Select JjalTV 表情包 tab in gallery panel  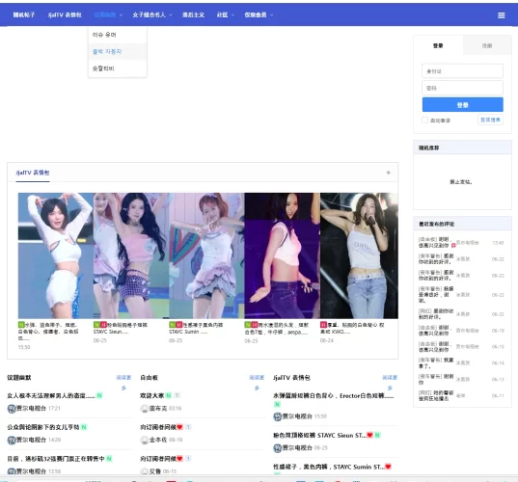[33, 173]
